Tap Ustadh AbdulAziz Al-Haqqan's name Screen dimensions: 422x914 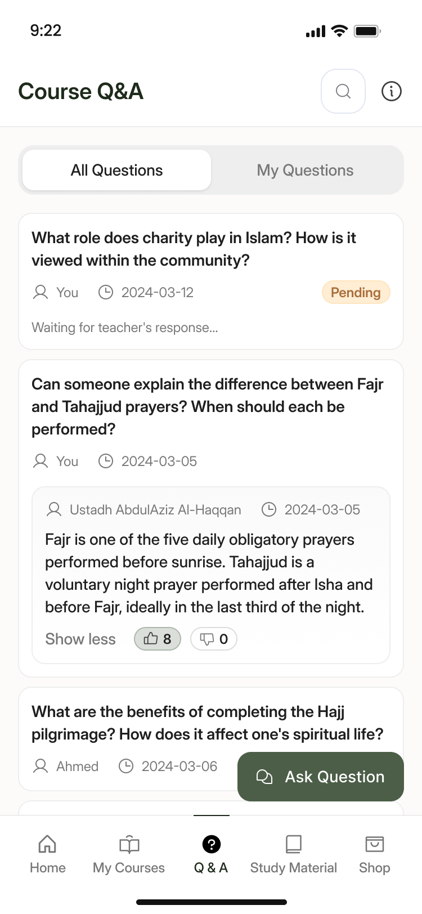(155, 510)
